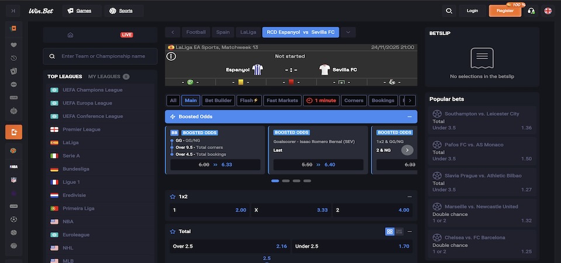The height and width of the screenshot is (263, 561).
Task: Open favorites heart icon in sidebar
Action: coord(13,45)
